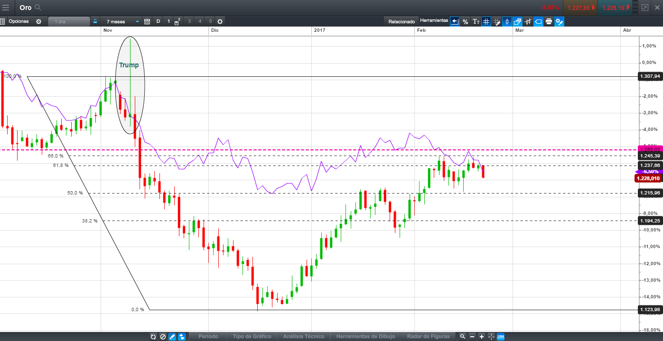Click the refresh icon in bottom toolbar

pos(153,336)
